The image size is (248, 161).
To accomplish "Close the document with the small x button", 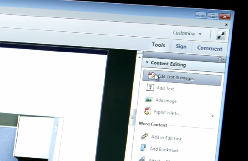I will click(x=227, y=25).
